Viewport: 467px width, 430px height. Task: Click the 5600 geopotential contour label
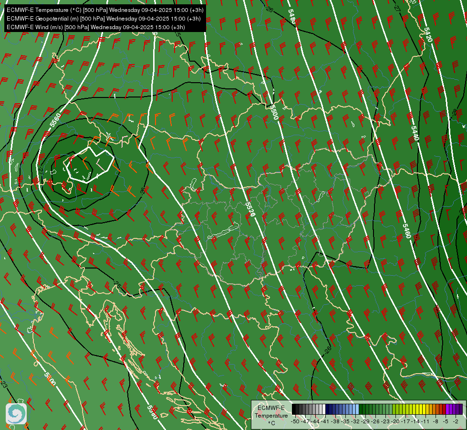click(50, 379)
